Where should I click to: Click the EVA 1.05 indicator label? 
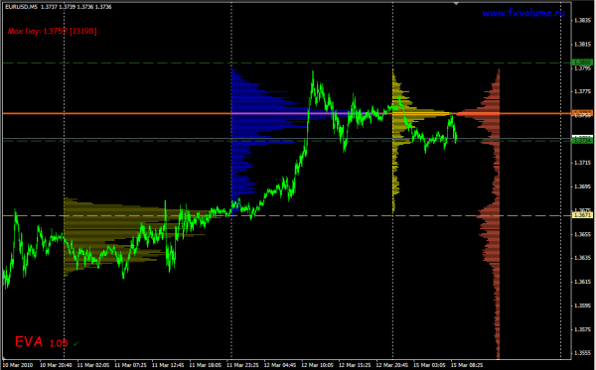pyautogui.click(x=41, y=342)
